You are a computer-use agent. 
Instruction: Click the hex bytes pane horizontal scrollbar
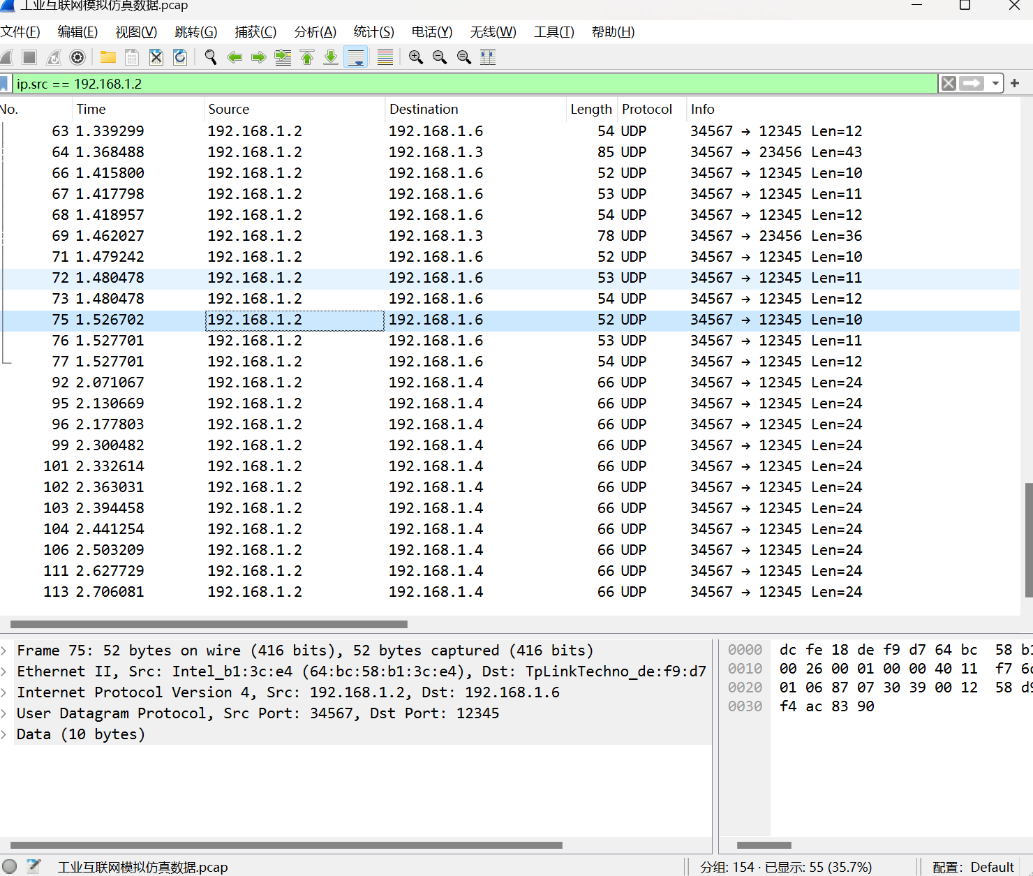764,845
